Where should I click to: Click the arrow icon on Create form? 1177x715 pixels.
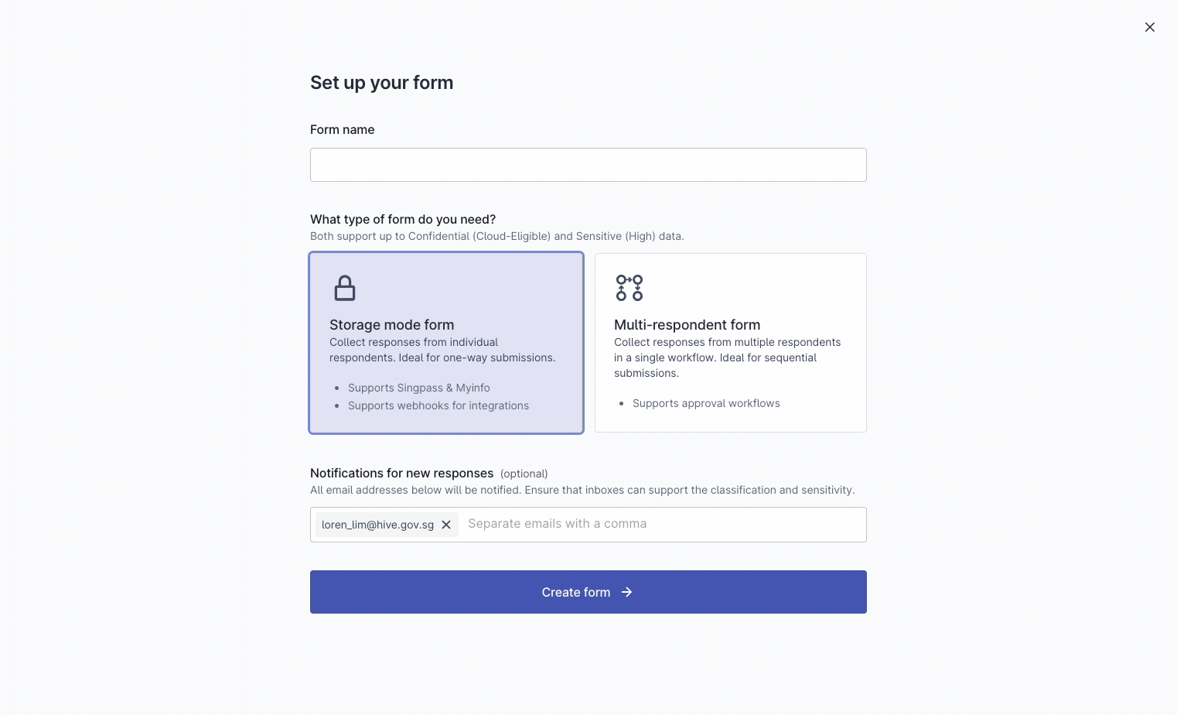pyautogui.click(x=627, y=592)
